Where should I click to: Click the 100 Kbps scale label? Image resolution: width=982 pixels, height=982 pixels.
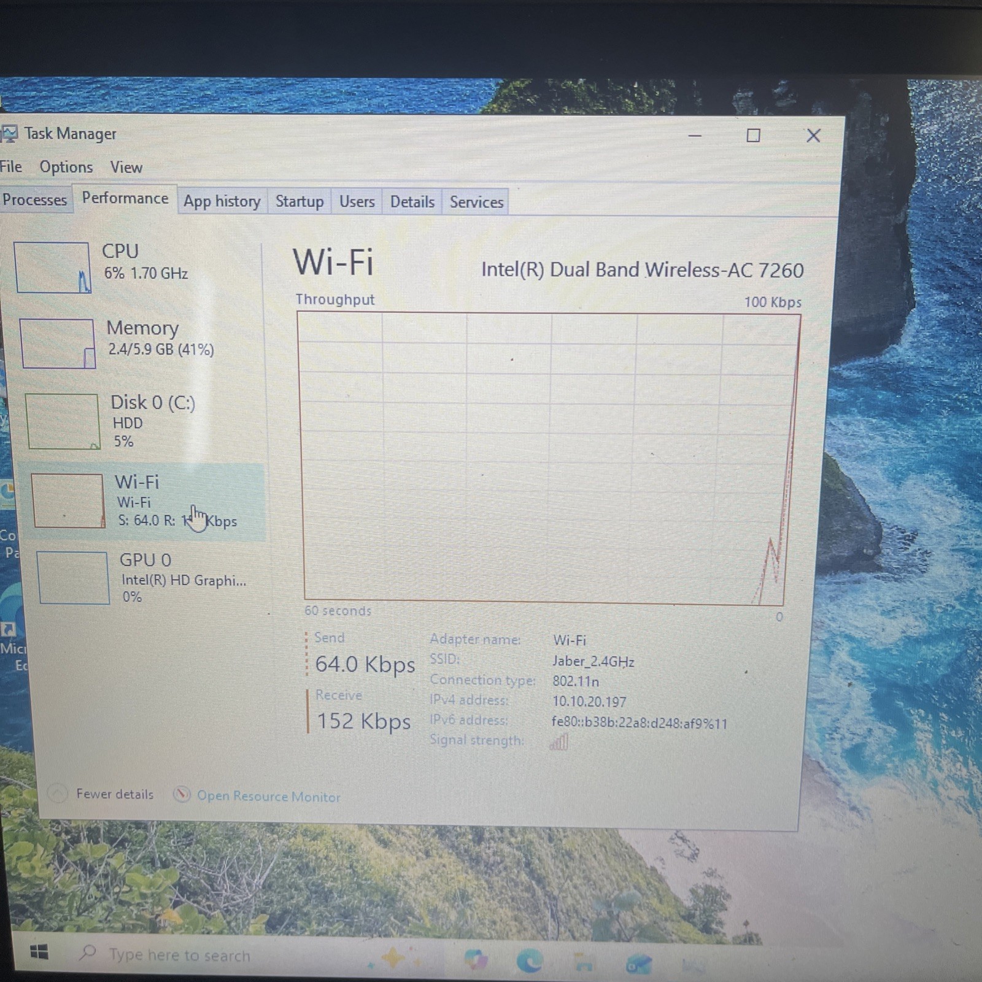point(773,302)
